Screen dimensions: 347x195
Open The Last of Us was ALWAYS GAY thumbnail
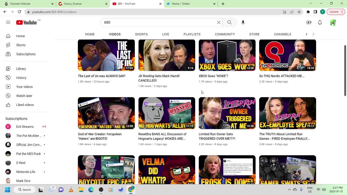pyautogui.click(x=106, y=55)
